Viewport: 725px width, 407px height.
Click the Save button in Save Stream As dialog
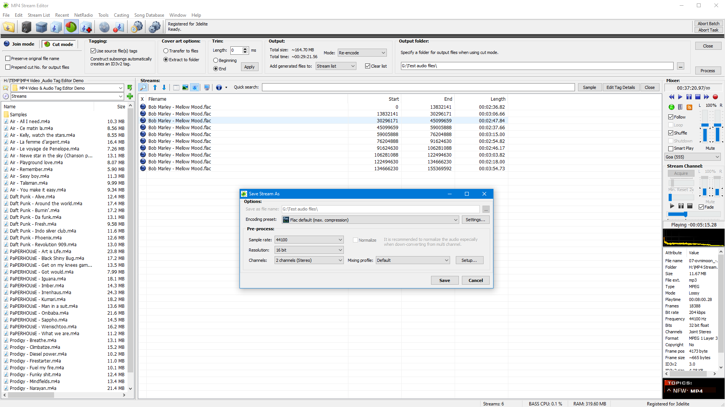coord(444,280)
